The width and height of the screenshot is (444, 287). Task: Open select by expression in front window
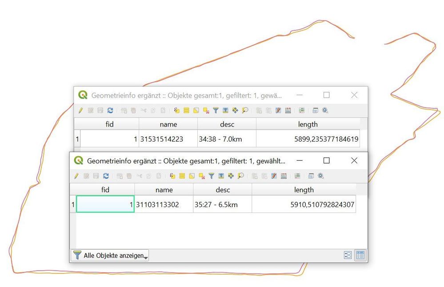(172, 176)
